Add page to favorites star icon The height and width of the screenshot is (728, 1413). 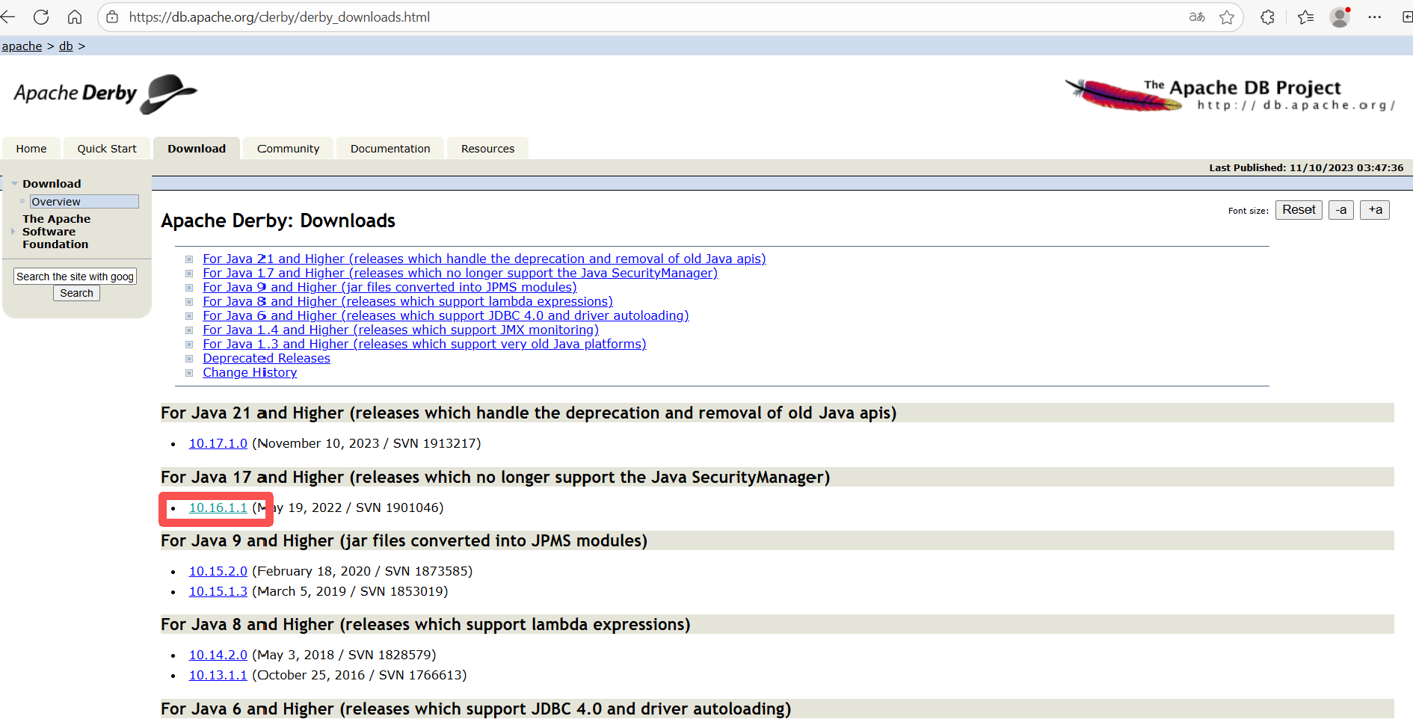click(1227, 16)
